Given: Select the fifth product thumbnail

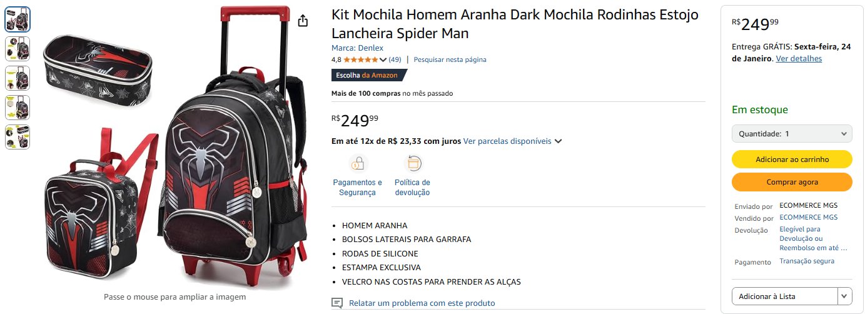Looking at the screenshot, I should click(x=18, y=137).
